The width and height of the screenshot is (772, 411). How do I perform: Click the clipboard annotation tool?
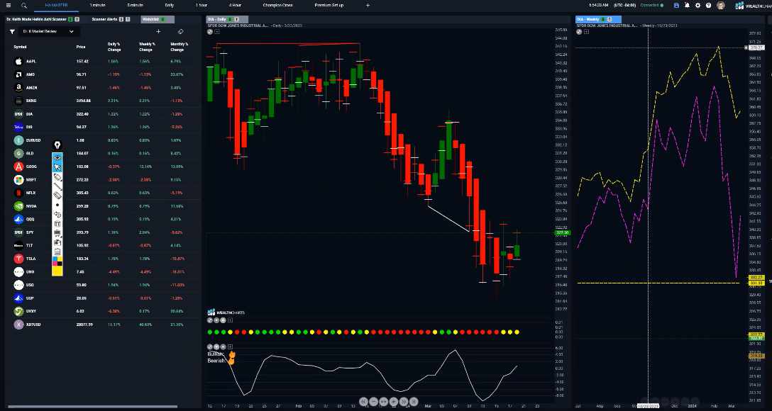tap(57, 252)
